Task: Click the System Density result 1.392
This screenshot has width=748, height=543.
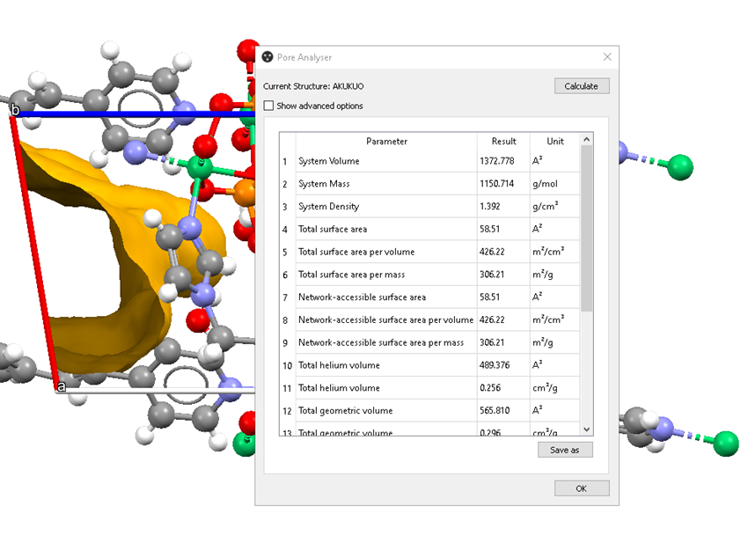Action: 503,207
